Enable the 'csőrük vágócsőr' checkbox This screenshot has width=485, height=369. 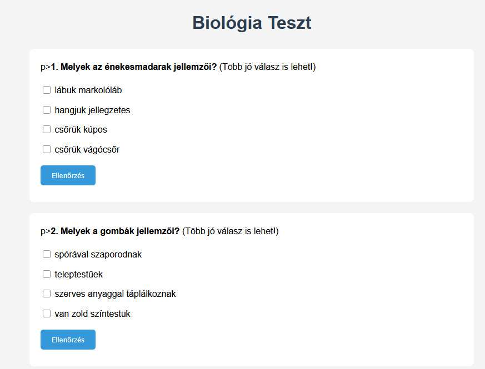47,149
